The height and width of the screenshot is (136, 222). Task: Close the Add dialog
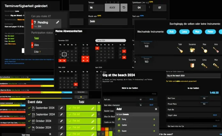tap(156, 109)
